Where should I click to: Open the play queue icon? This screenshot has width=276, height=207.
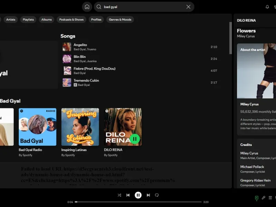[x=270, y=198]
